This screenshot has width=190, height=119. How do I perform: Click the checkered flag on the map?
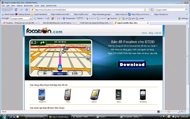click(66, 49)
